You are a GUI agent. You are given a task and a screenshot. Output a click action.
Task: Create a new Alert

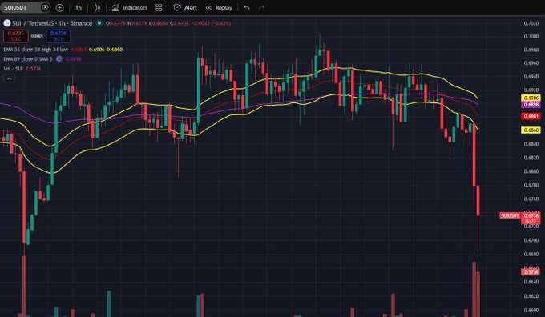tap(185, 7)
